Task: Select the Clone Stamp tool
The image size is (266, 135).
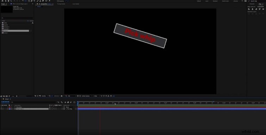Action: point(40,1)
